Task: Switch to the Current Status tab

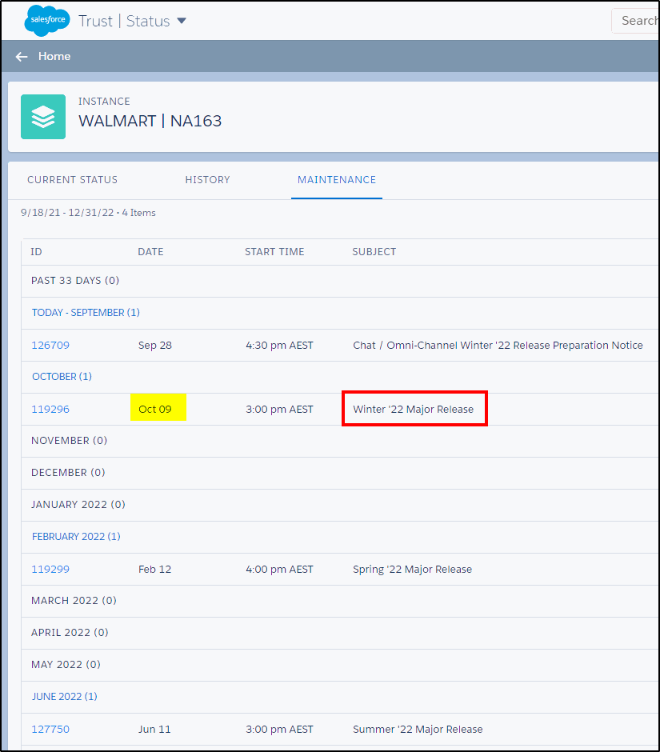Action: (x=72, y=180)
